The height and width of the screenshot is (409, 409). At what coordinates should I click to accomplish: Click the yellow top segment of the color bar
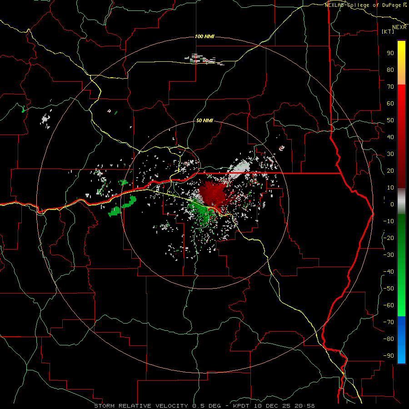point(401,63)
